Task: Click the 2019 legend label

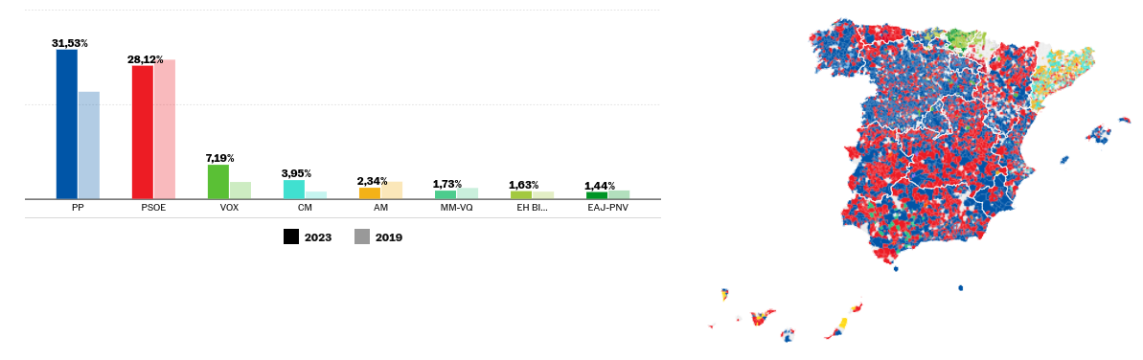Action: coord(389,237)
